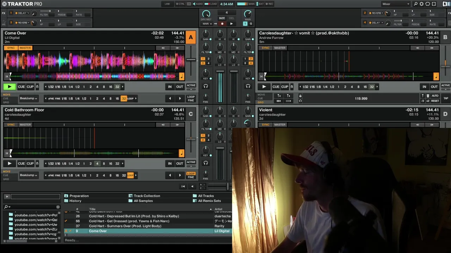This screenshot has width=451, height=253.
Task: Move deck B grid marker right
Action: coord(288,96)
